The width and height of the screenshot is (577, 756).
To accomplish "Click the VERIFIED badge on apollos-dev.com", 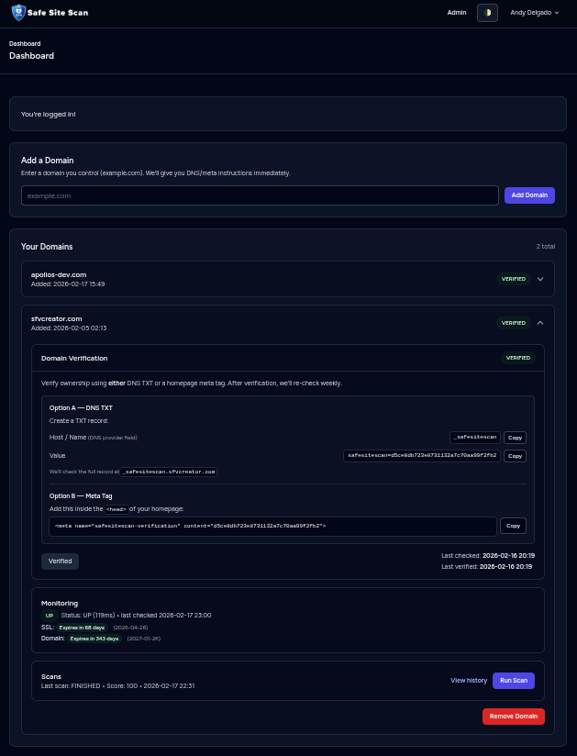I will (513, 279).
